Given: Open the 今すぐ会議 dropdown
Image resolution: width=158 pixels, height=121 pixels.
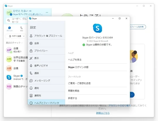Looking at the screenshot, I should point(16,36).
